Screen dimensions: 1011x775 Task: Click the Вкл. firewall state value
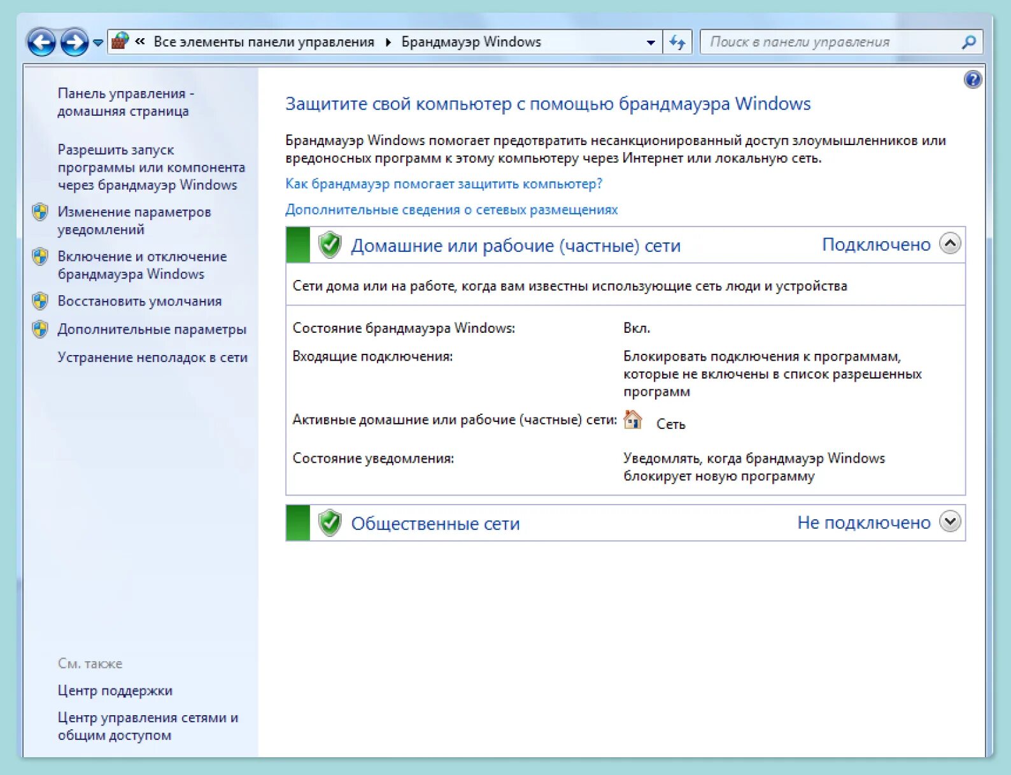[637, 328]
